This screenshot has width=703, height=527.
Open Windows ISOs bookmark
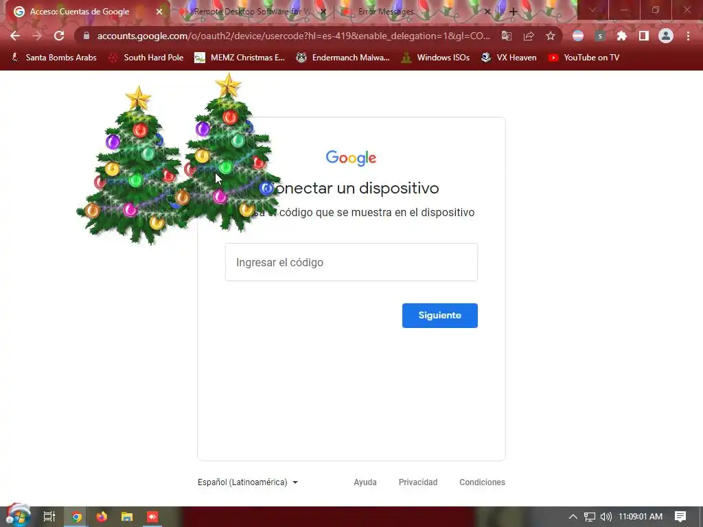click(435, 58)
